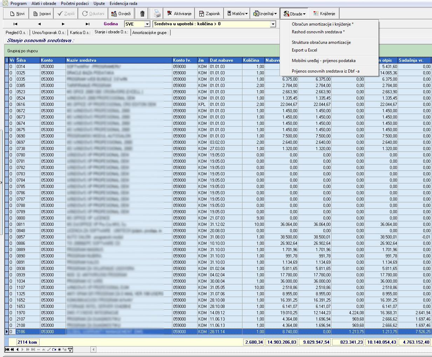This screenshot has height=357, width=432.
Task: Click bottom navigator filter funnel icon
Action: point(70,349)
